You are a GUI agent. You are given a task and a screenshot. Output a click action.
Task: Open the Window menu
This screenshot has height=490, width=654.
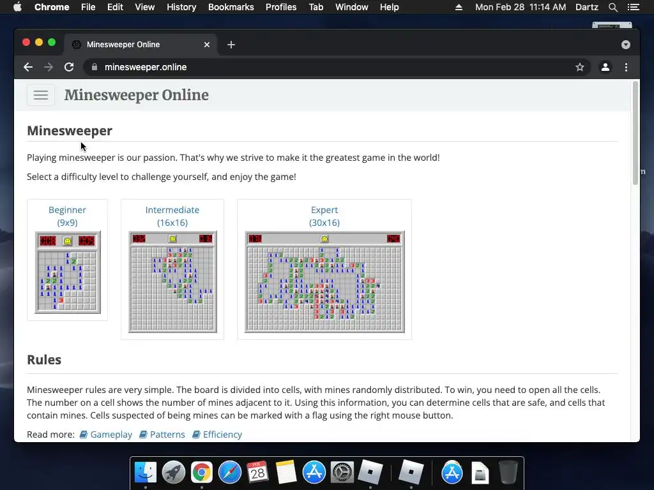[352, 7]
